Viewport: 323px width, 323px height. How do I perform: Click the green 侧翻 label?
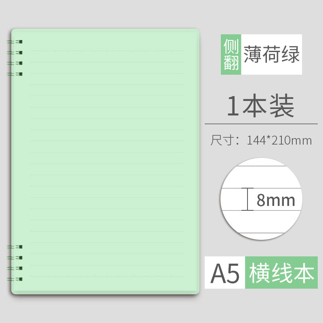click(231, 55)
